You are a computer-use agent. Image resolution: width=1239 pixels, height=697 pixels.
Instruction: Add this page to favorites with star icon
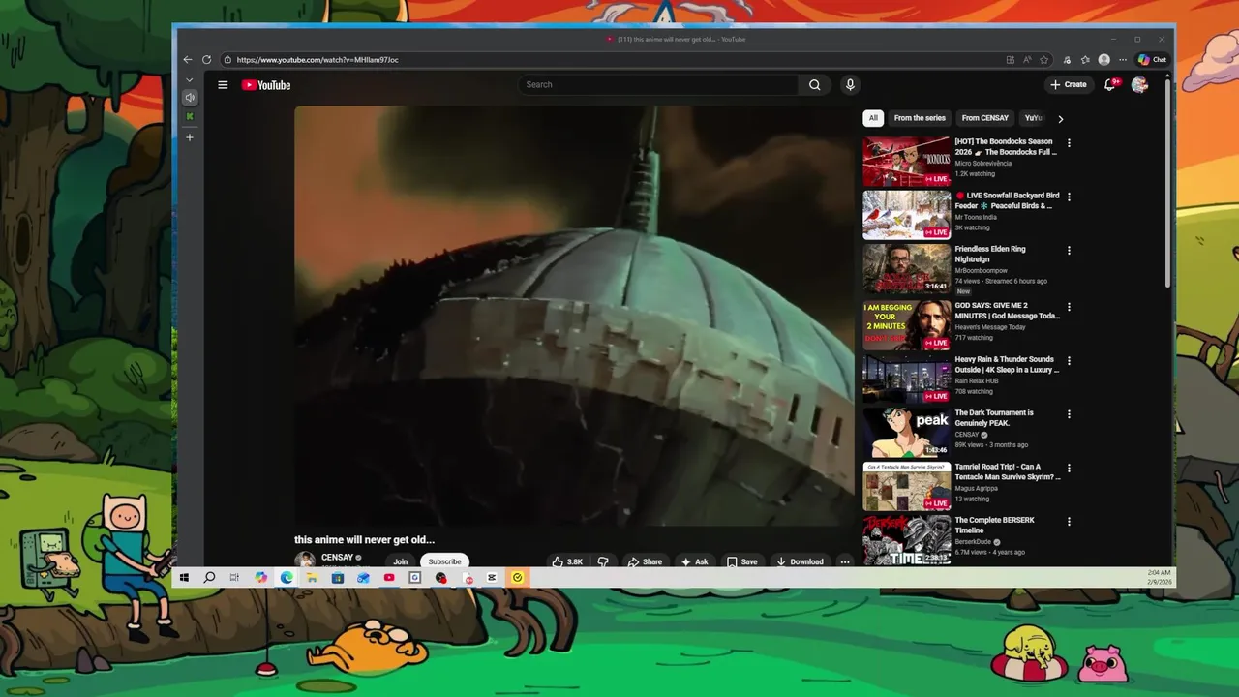tap(1043, 60)
